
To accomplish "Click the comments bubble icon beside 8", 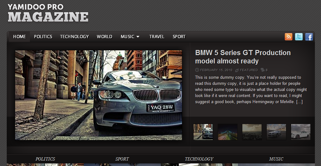I will tap(263, 70).
